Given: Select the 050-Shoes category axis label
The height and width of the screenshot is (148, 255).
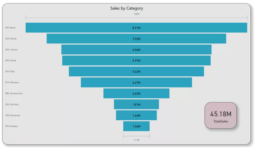Looking at the screenshot, I should (11, 39).
